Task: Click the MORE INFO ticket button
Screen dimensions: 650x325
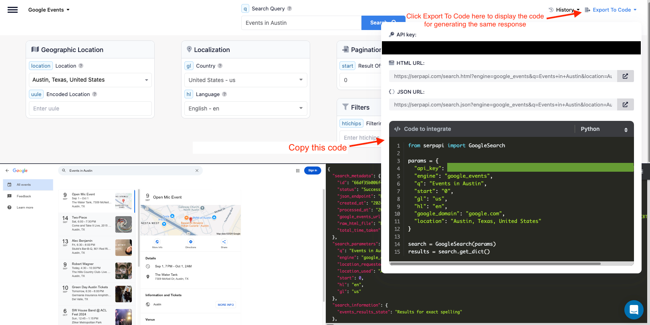Action: pyautogui.click(x=226, y=305)
